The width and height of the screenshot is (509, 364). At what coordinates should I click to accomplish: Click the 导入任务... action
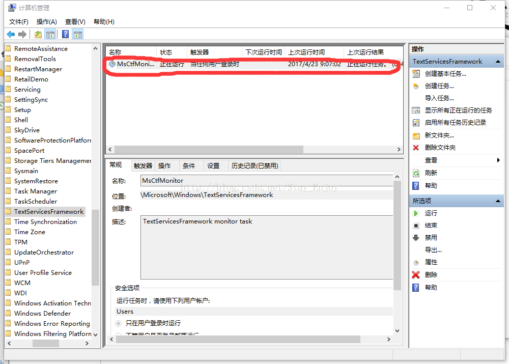click(440, 98)
